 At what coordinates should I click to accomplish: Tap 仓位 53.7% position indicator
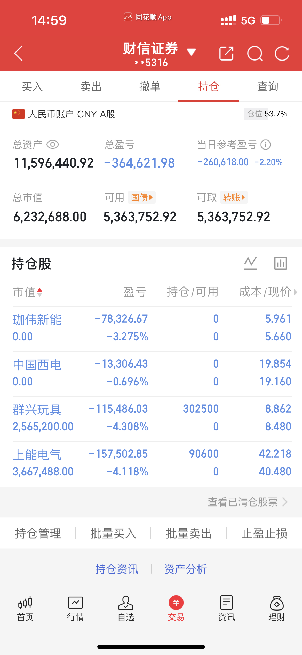[267, 114]
